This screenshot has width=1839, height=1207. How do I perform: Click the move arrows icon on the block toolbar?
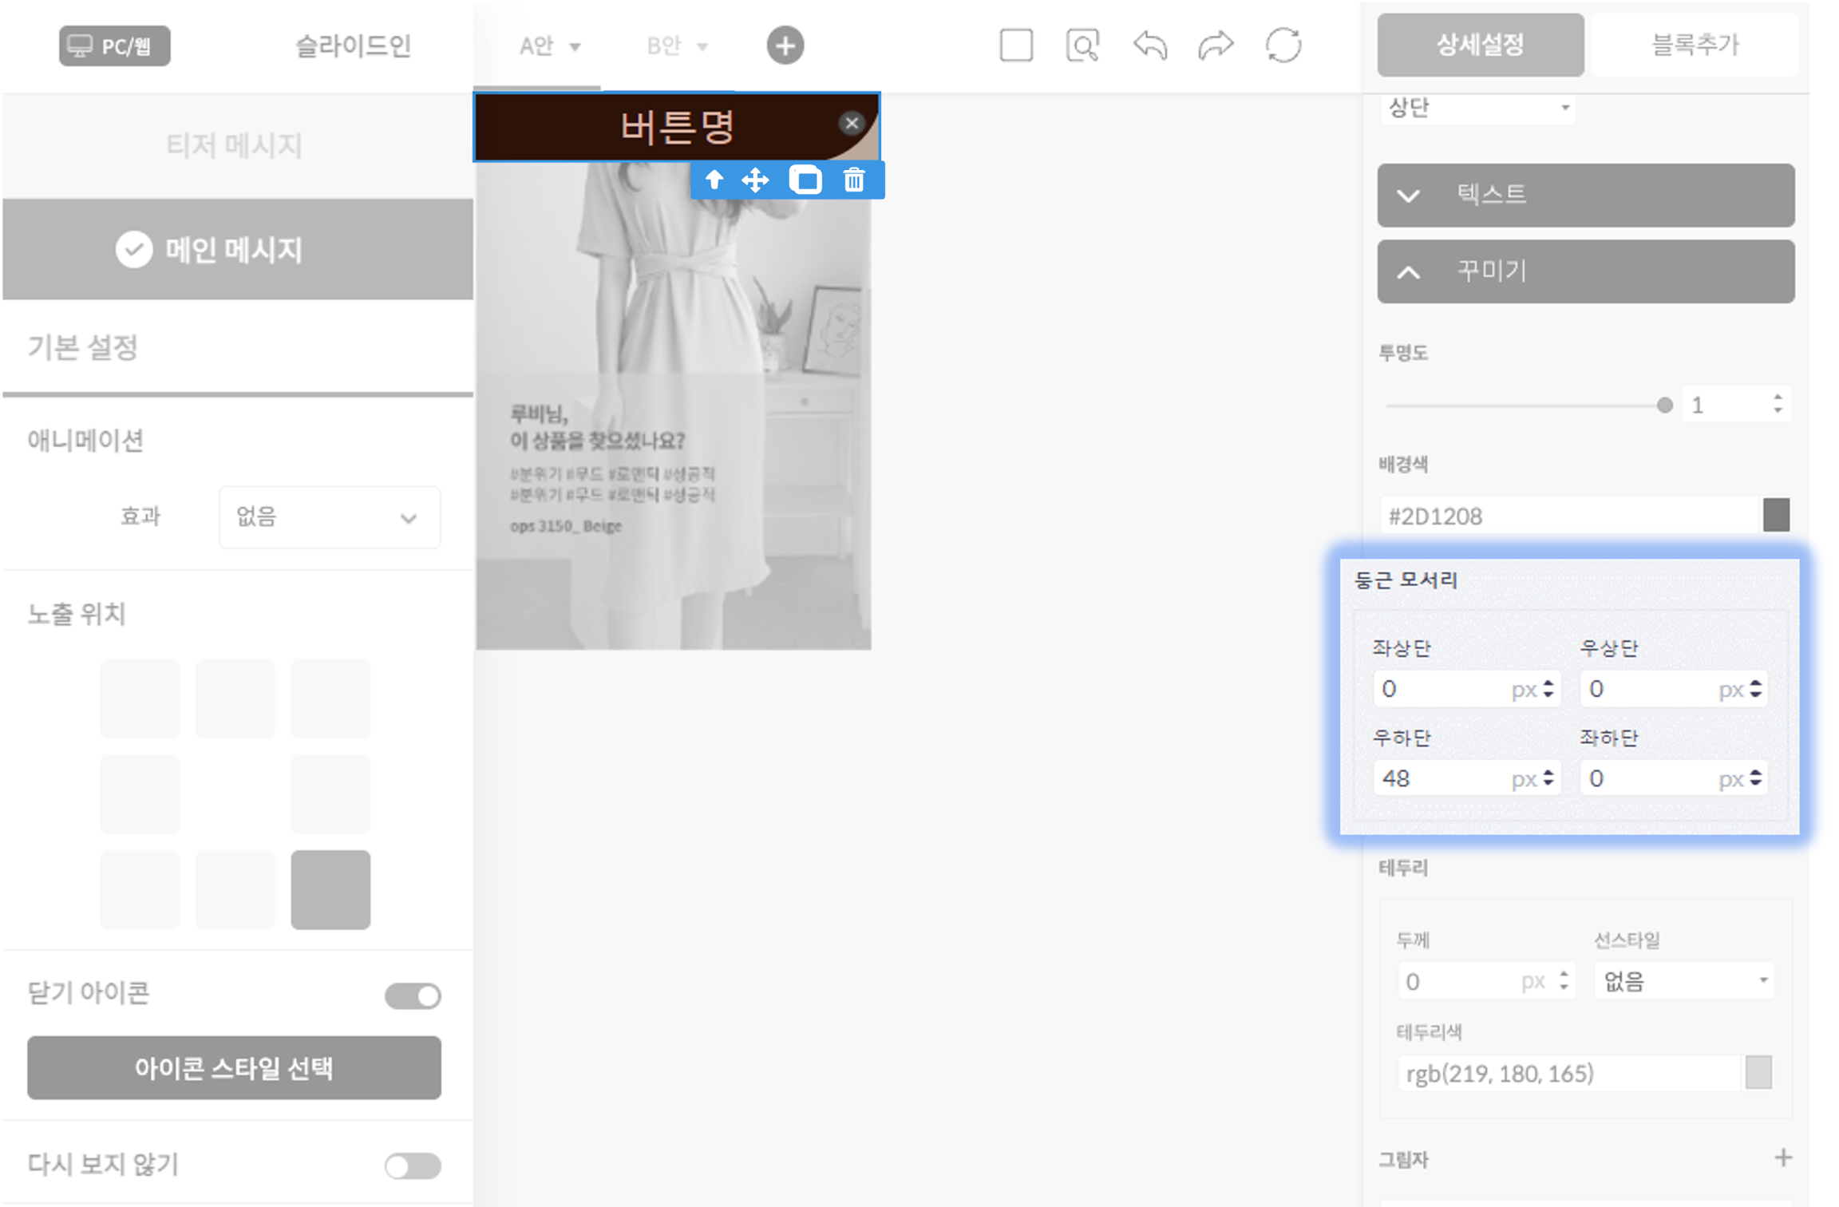point(755,180)
